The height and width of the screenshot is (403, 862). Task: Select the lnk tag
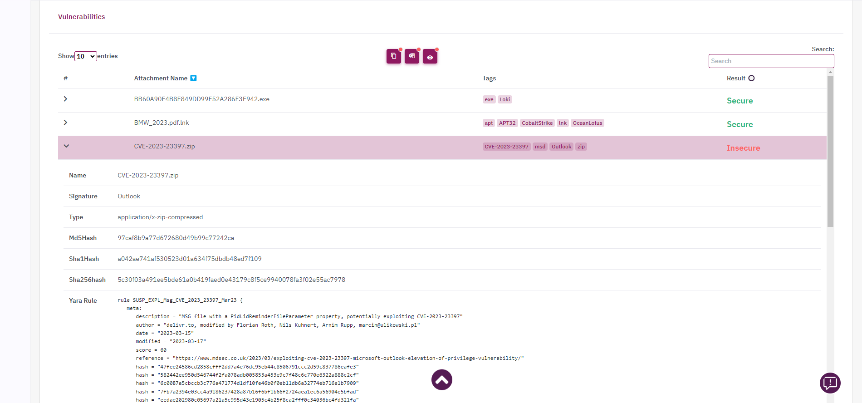pos(563,123)
